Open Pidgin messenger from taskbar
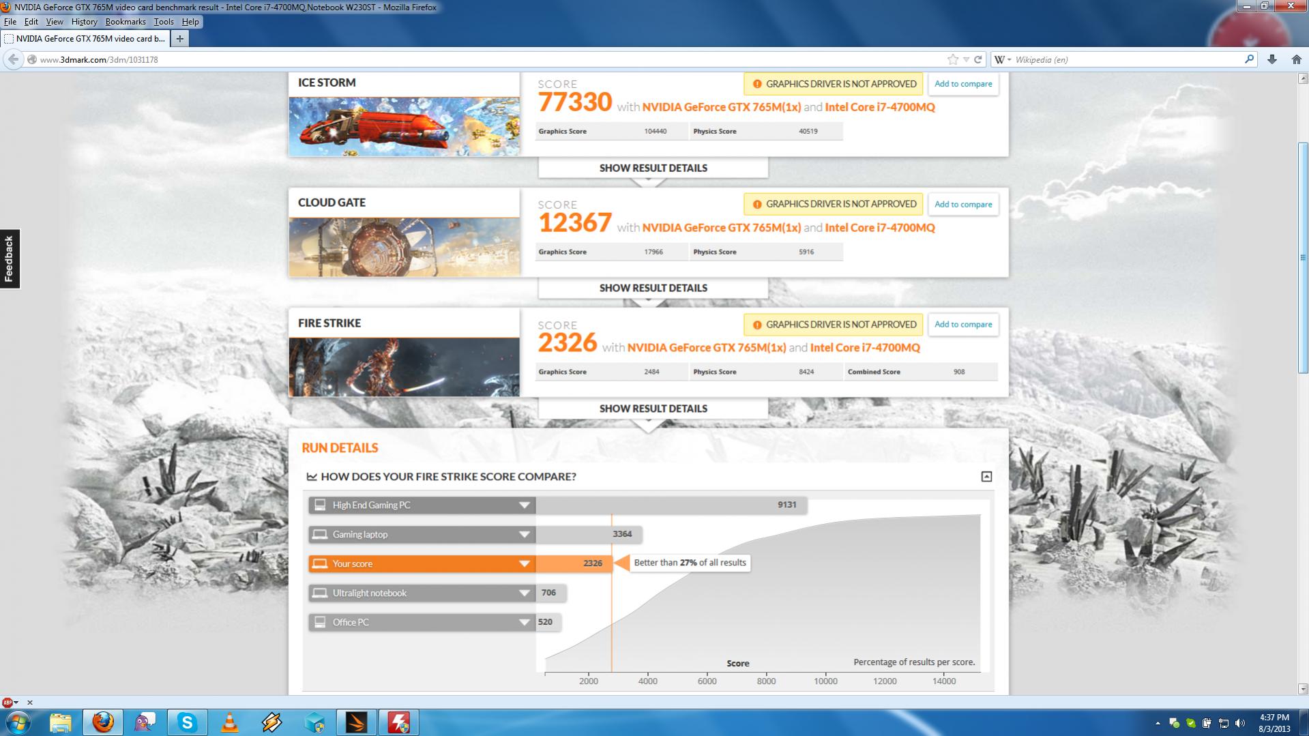Image resolution: width=1309 pixels, height=736 pixels. (145, 722)
